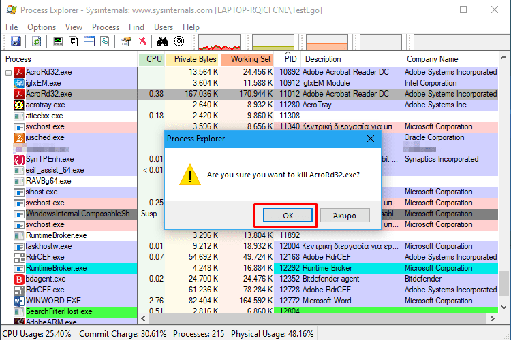The width and height of the screenshot is (511, 340).
Task: Click the Commit Charge status bar entry
Action: coord(123,334)
